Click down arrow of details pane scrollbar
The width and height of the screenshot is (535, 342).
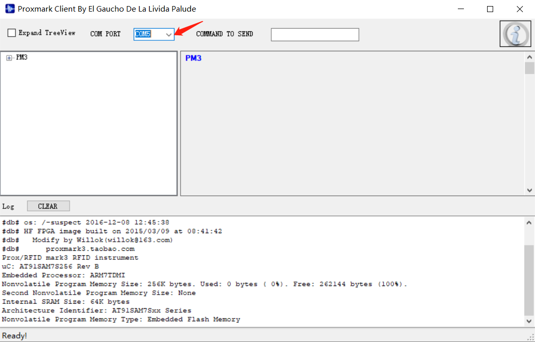[x=529, y=190]
